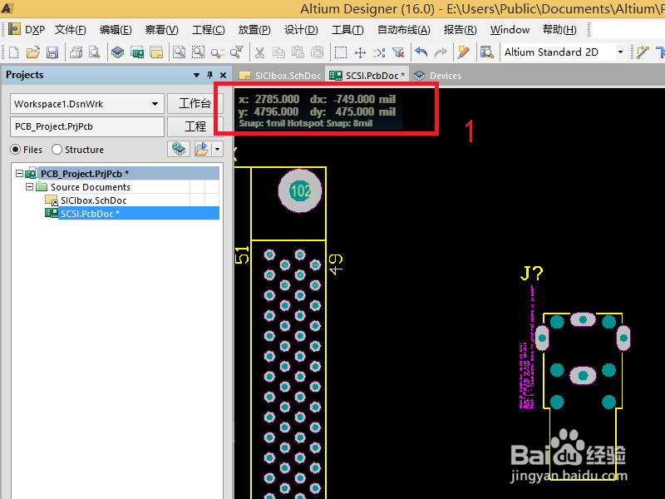The height and width of the screenshot is (499, 665).
Task: Open a document with the Open File icon
Action: pos(32,52)
